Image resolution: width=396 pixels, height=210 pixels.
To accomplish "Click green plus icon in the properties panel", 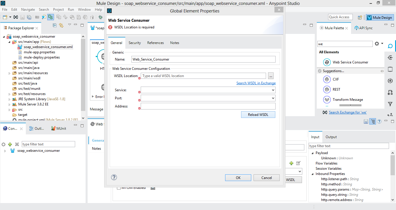I will [292, 163].
